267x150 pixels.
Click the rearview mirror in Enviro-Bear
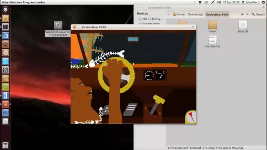133,40
